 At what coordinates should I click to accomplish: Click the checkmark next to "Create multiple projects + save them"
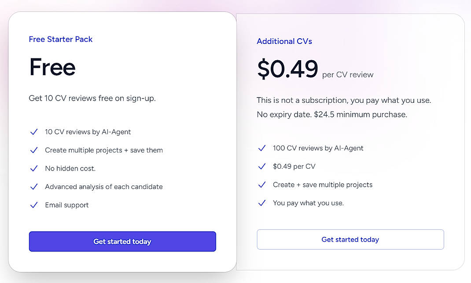tap(34, 150)
